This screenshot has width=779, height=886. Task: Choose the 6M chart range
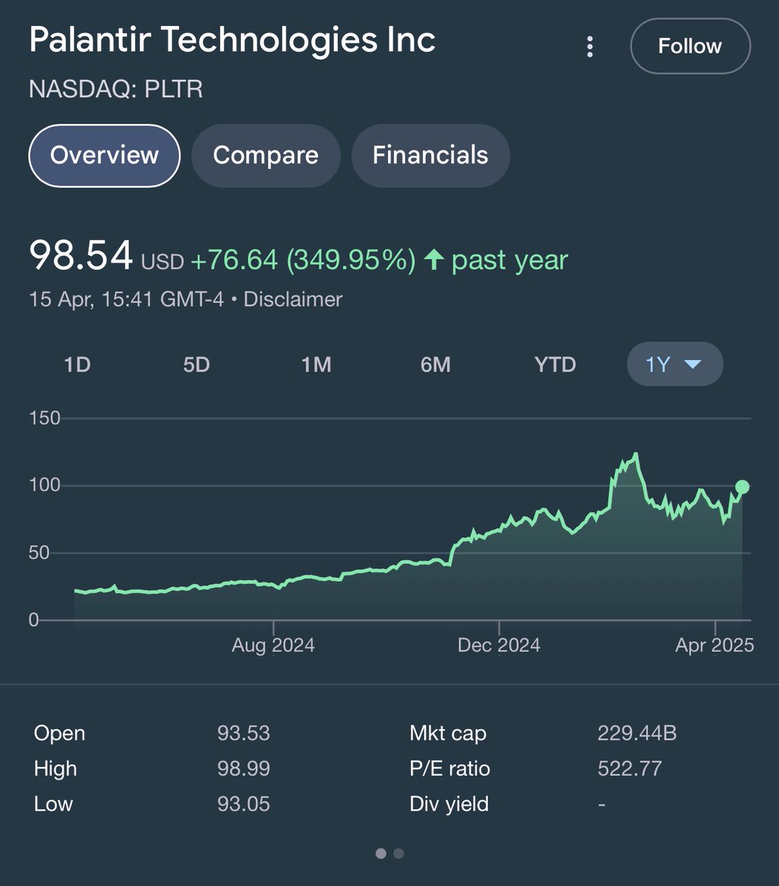[x=435, y=364]
